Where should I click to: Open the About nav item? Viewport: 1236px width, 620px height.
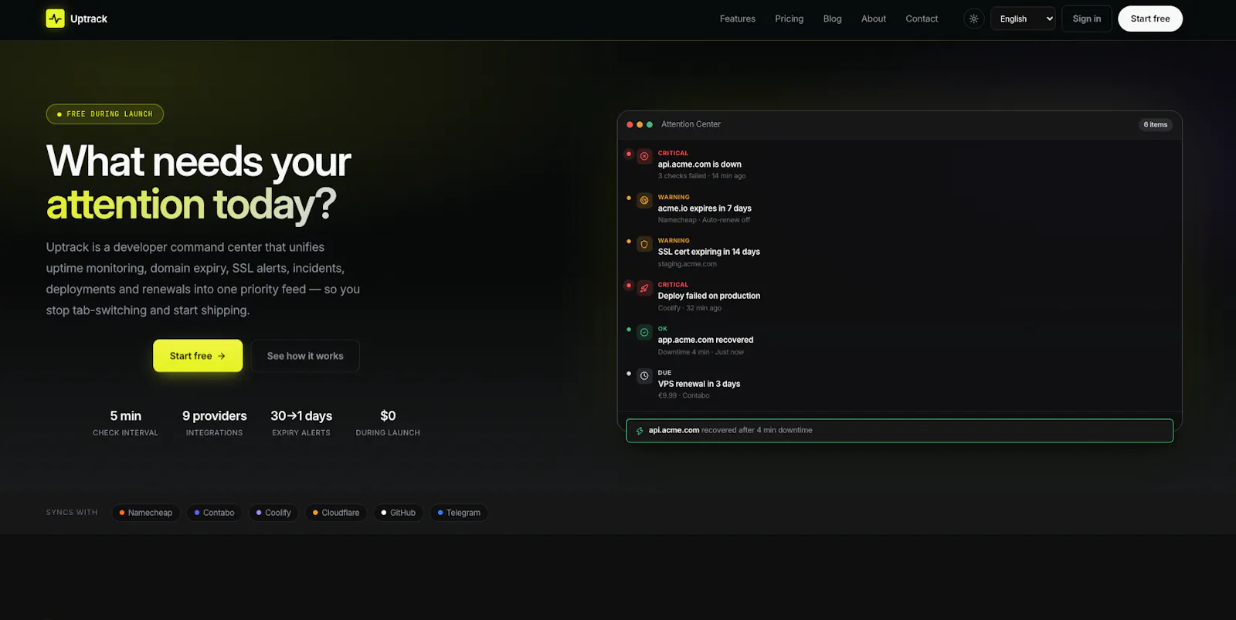[873, 19]
